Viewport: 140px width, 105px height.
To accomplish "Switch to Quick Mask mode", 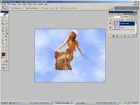I will click(x=6, y=61).
